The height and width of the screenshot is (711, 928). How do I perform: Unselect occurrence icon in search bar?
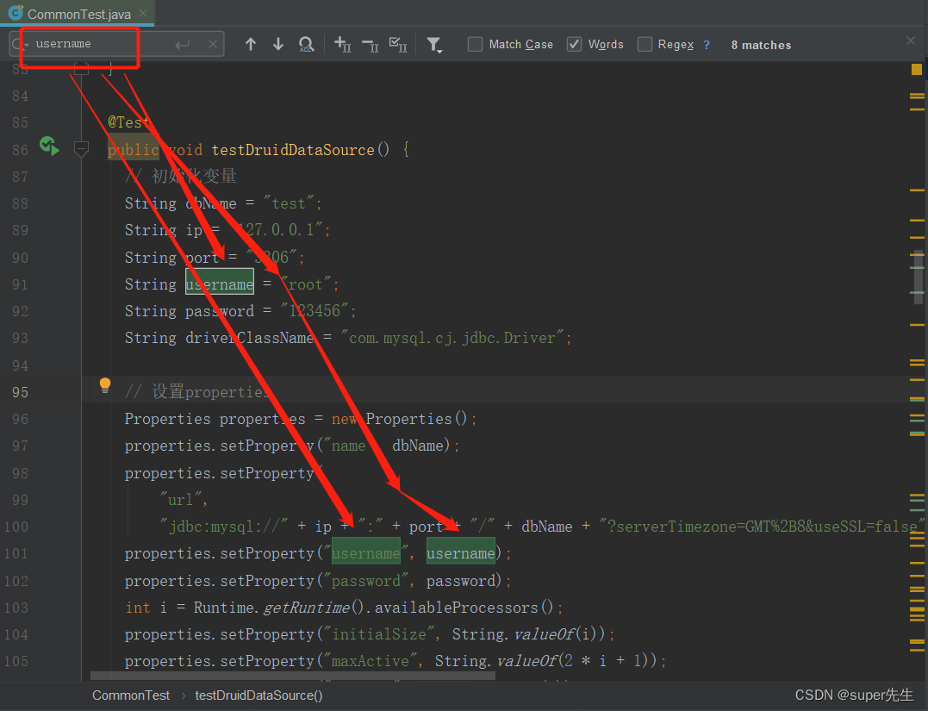point(371,45)
